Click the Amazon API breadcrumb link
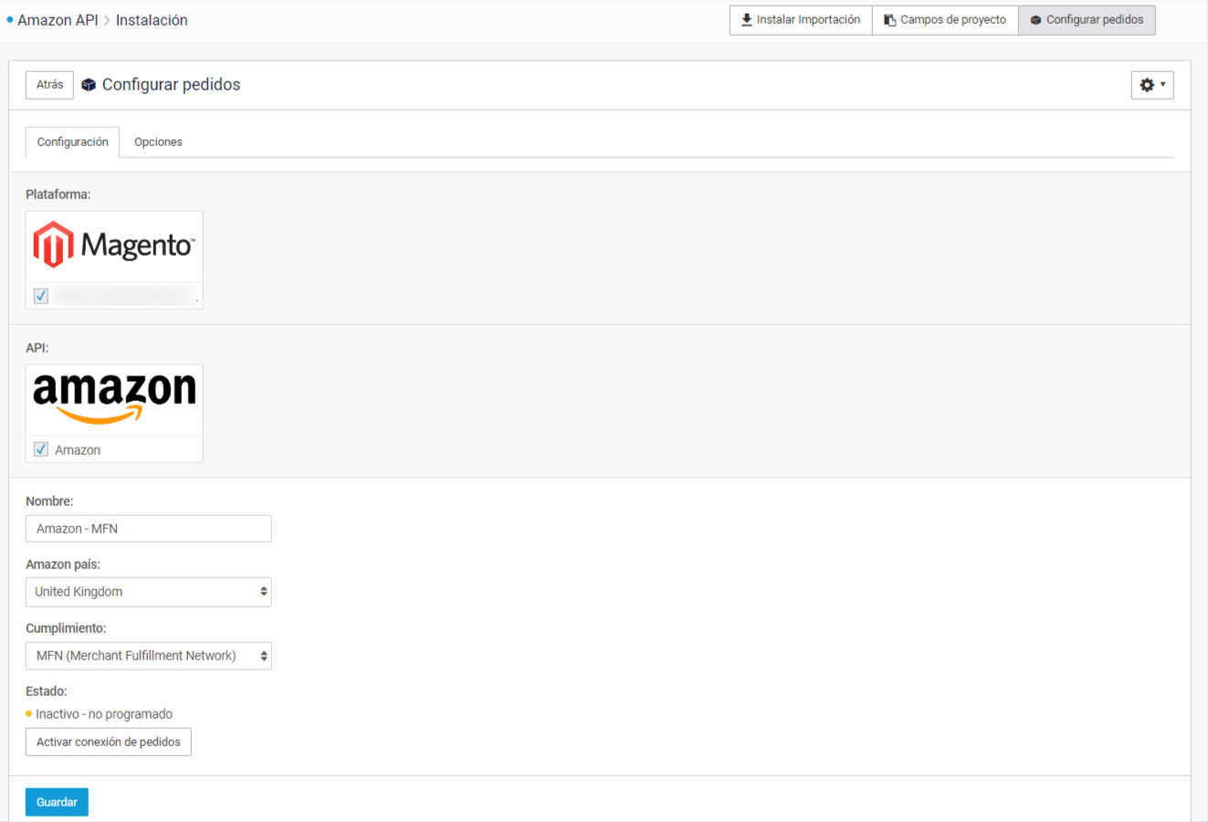This screenshot has height=822, width=1208. (58, 20)
